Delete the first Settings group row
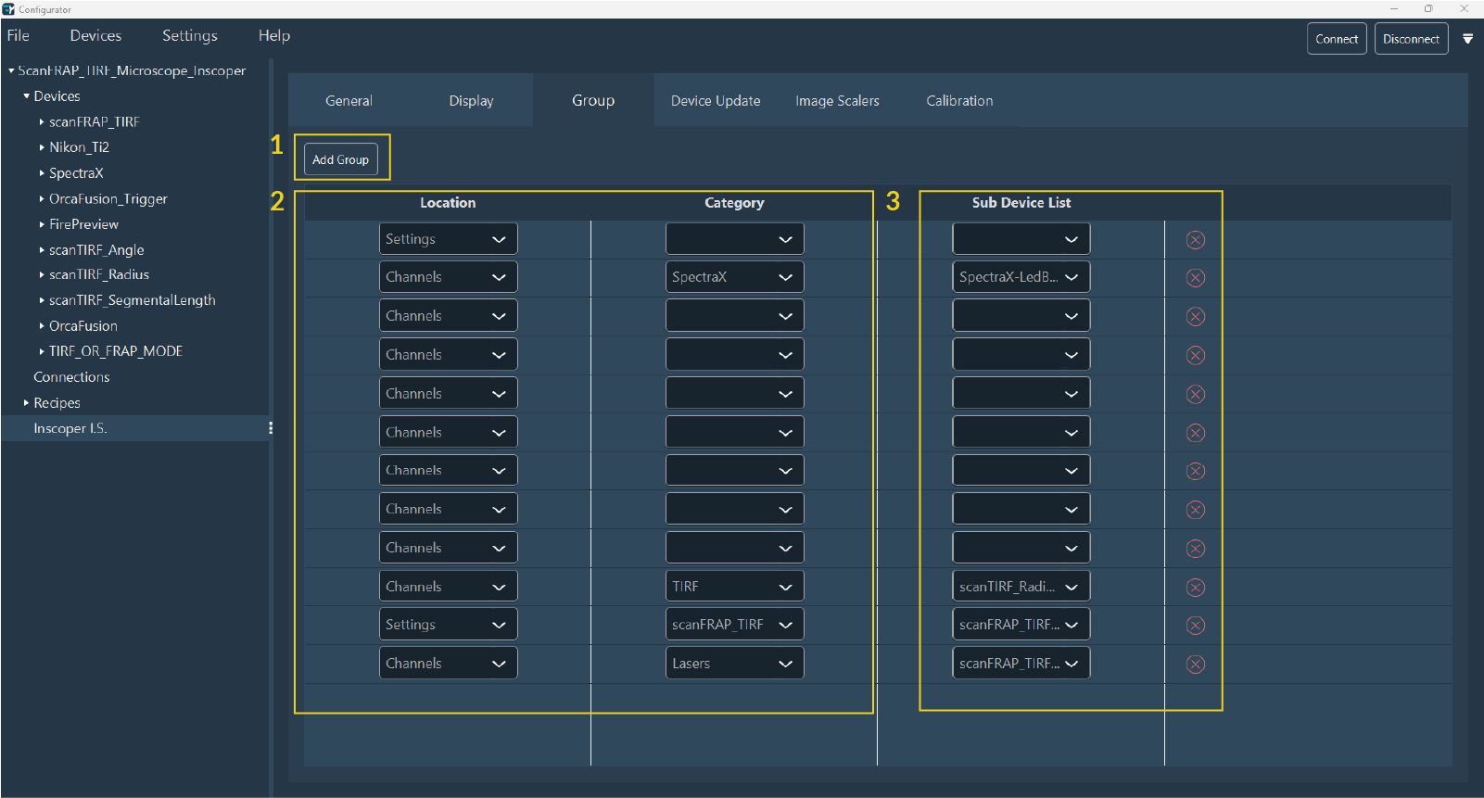The image size is (1484, 798). 1196,240
